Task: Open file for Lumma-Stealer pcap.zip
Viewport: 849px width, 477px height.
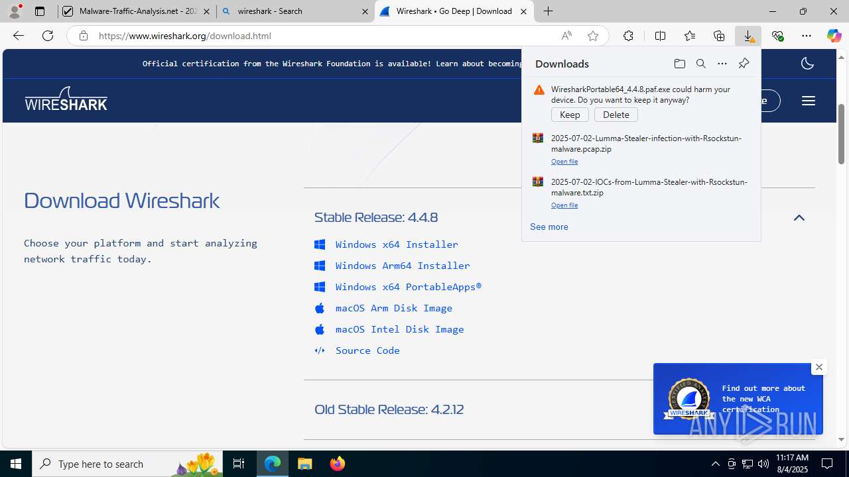Action: [x=564, y=162]
